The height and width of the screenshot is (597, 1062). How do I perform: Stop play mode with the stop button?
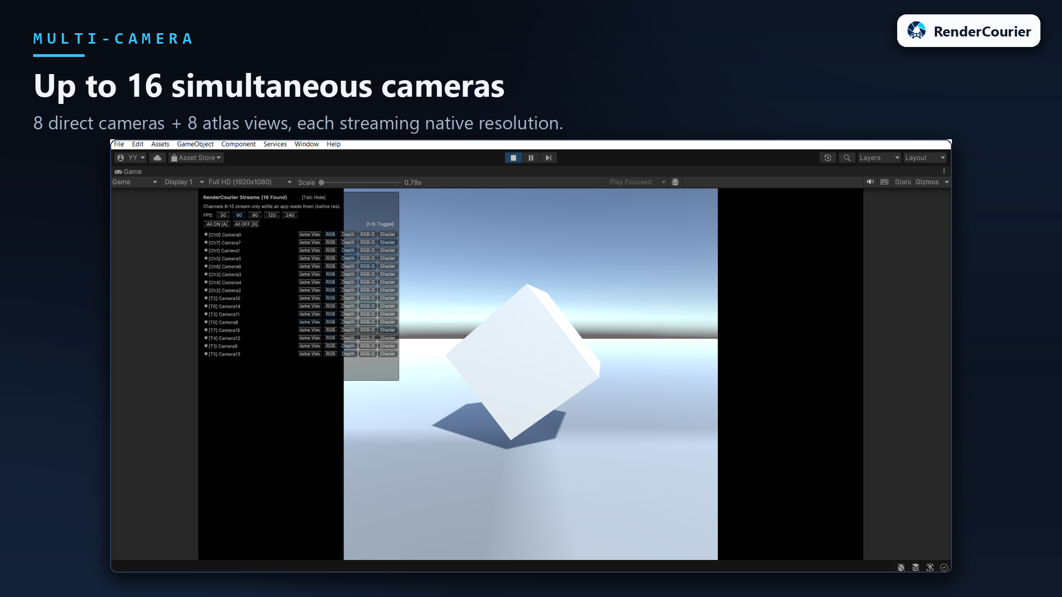coord(513,158)
